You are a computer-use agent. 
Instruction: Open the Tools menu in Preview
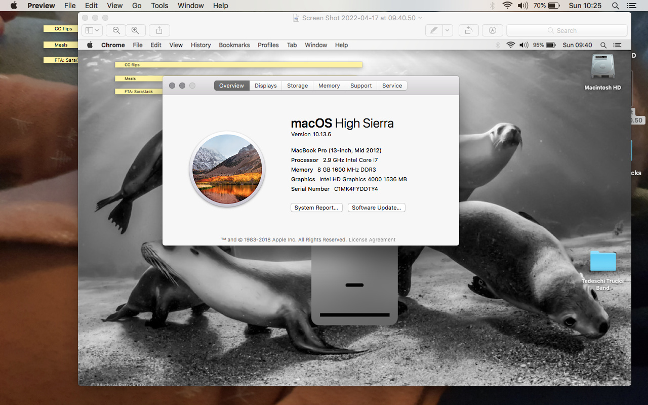pos(159,6)
